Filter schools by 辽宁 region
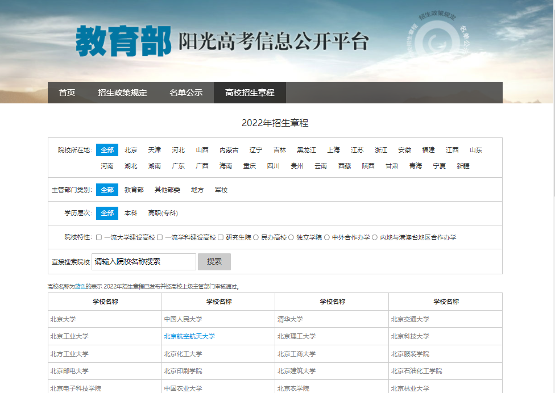 pos(255,150)
